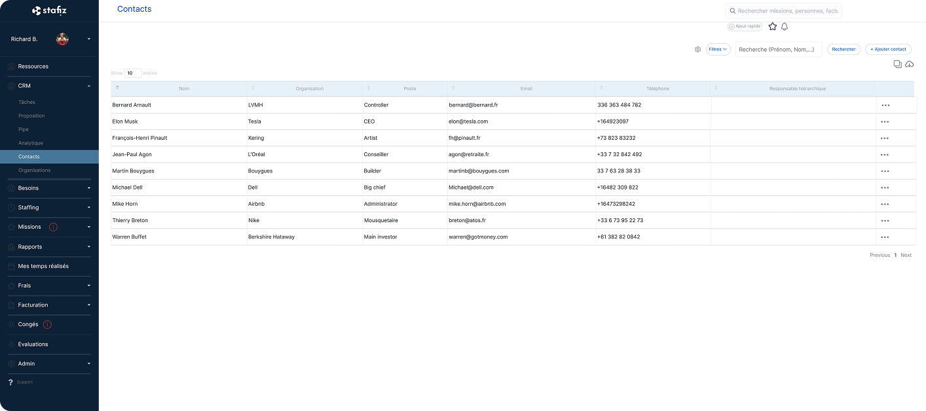The width and height of the screenshot is (926, 411).
Task: Open the stafiz logo home
Action: 49,10
